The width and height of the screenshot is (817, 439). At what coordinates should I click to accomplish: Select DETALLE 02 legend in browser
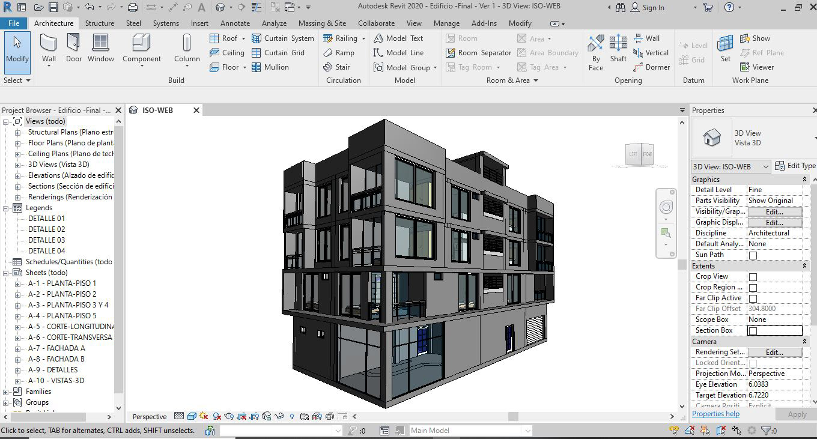[46, 229]
